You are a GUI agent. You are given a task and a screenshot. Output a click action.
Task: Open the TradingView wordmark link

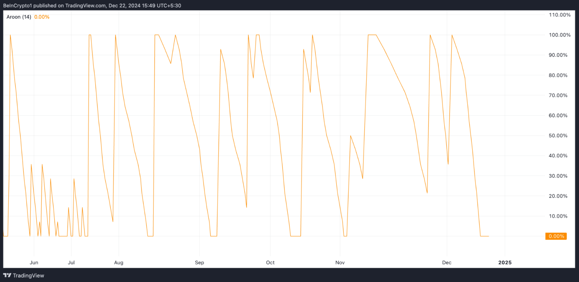pyautogui.click(x=28, y=276)
